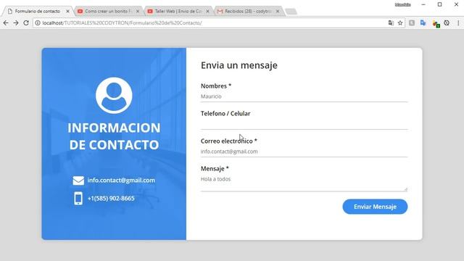Open a new browser tab
Image resolution: width=464 pixels, height=261 pixels.
(x=291, y=12)
